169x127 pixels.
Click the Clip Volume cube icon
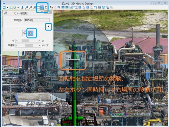(x=103, y=7)
